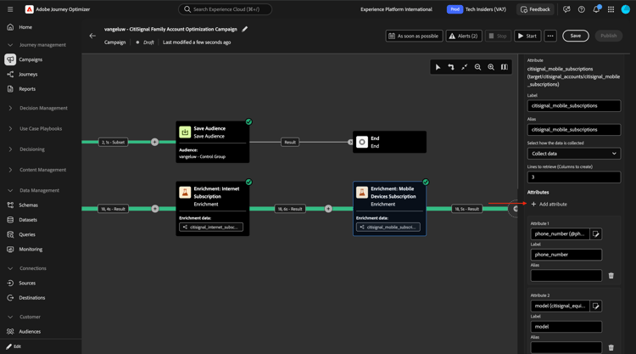Viewport: 636px width, 354px height.
Task: Open Sources in the sidebar
Action: [x=27, y=283]
